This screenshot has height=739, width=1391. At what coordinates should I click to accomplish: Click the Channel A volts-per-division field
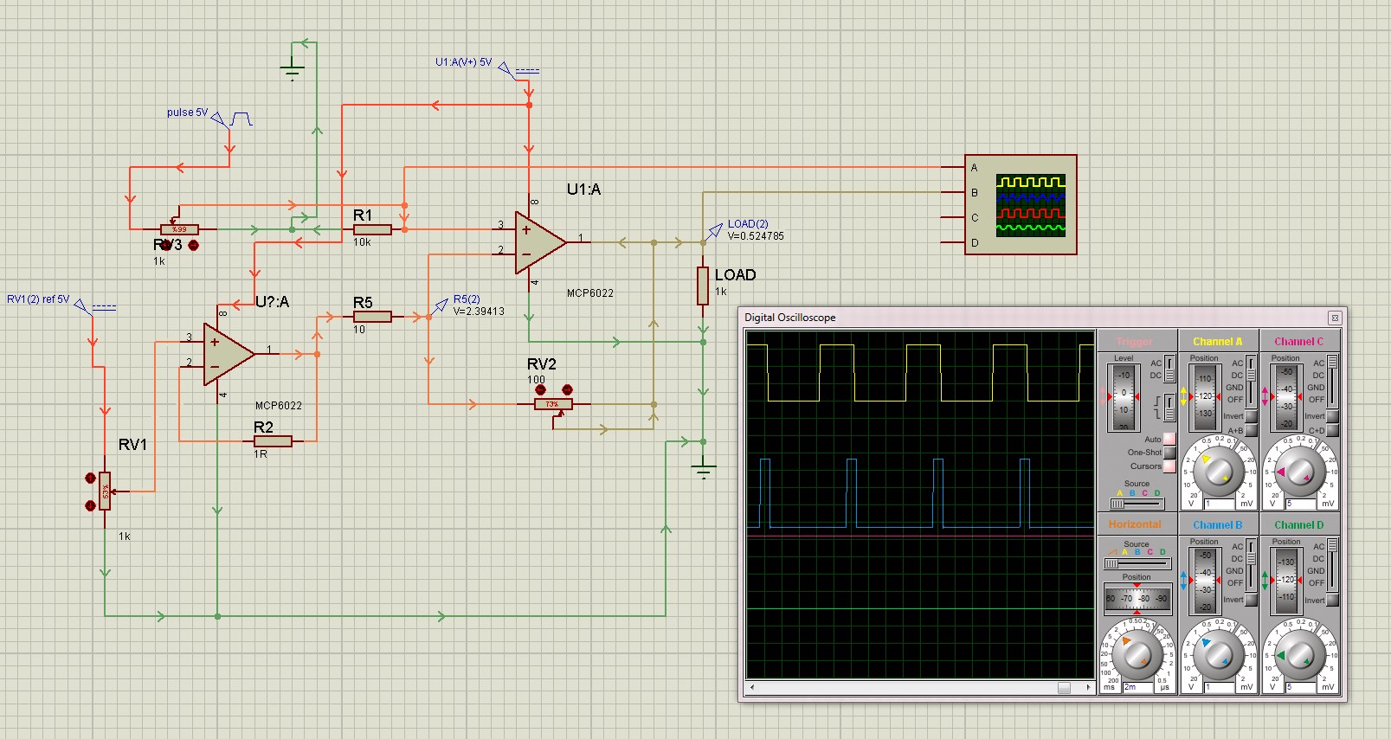(x=1220, y=504)
